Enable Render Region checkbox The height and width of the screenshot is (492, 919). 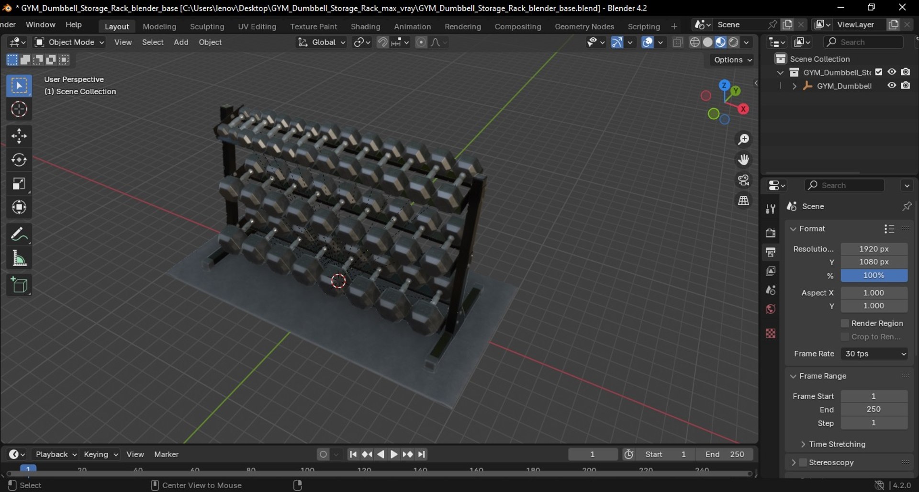845,323
